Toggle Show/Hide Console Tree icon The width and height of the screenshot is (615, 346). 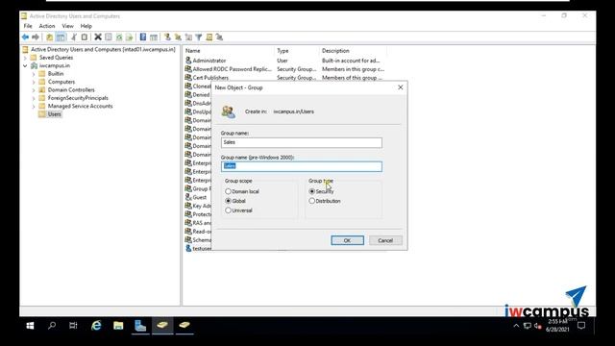coord(61,37)
